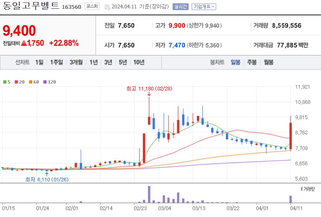The height and width of the screenshot is (217, 321).
Task: Click the 03/13 date label on x-axis
Action: [199, 208]
